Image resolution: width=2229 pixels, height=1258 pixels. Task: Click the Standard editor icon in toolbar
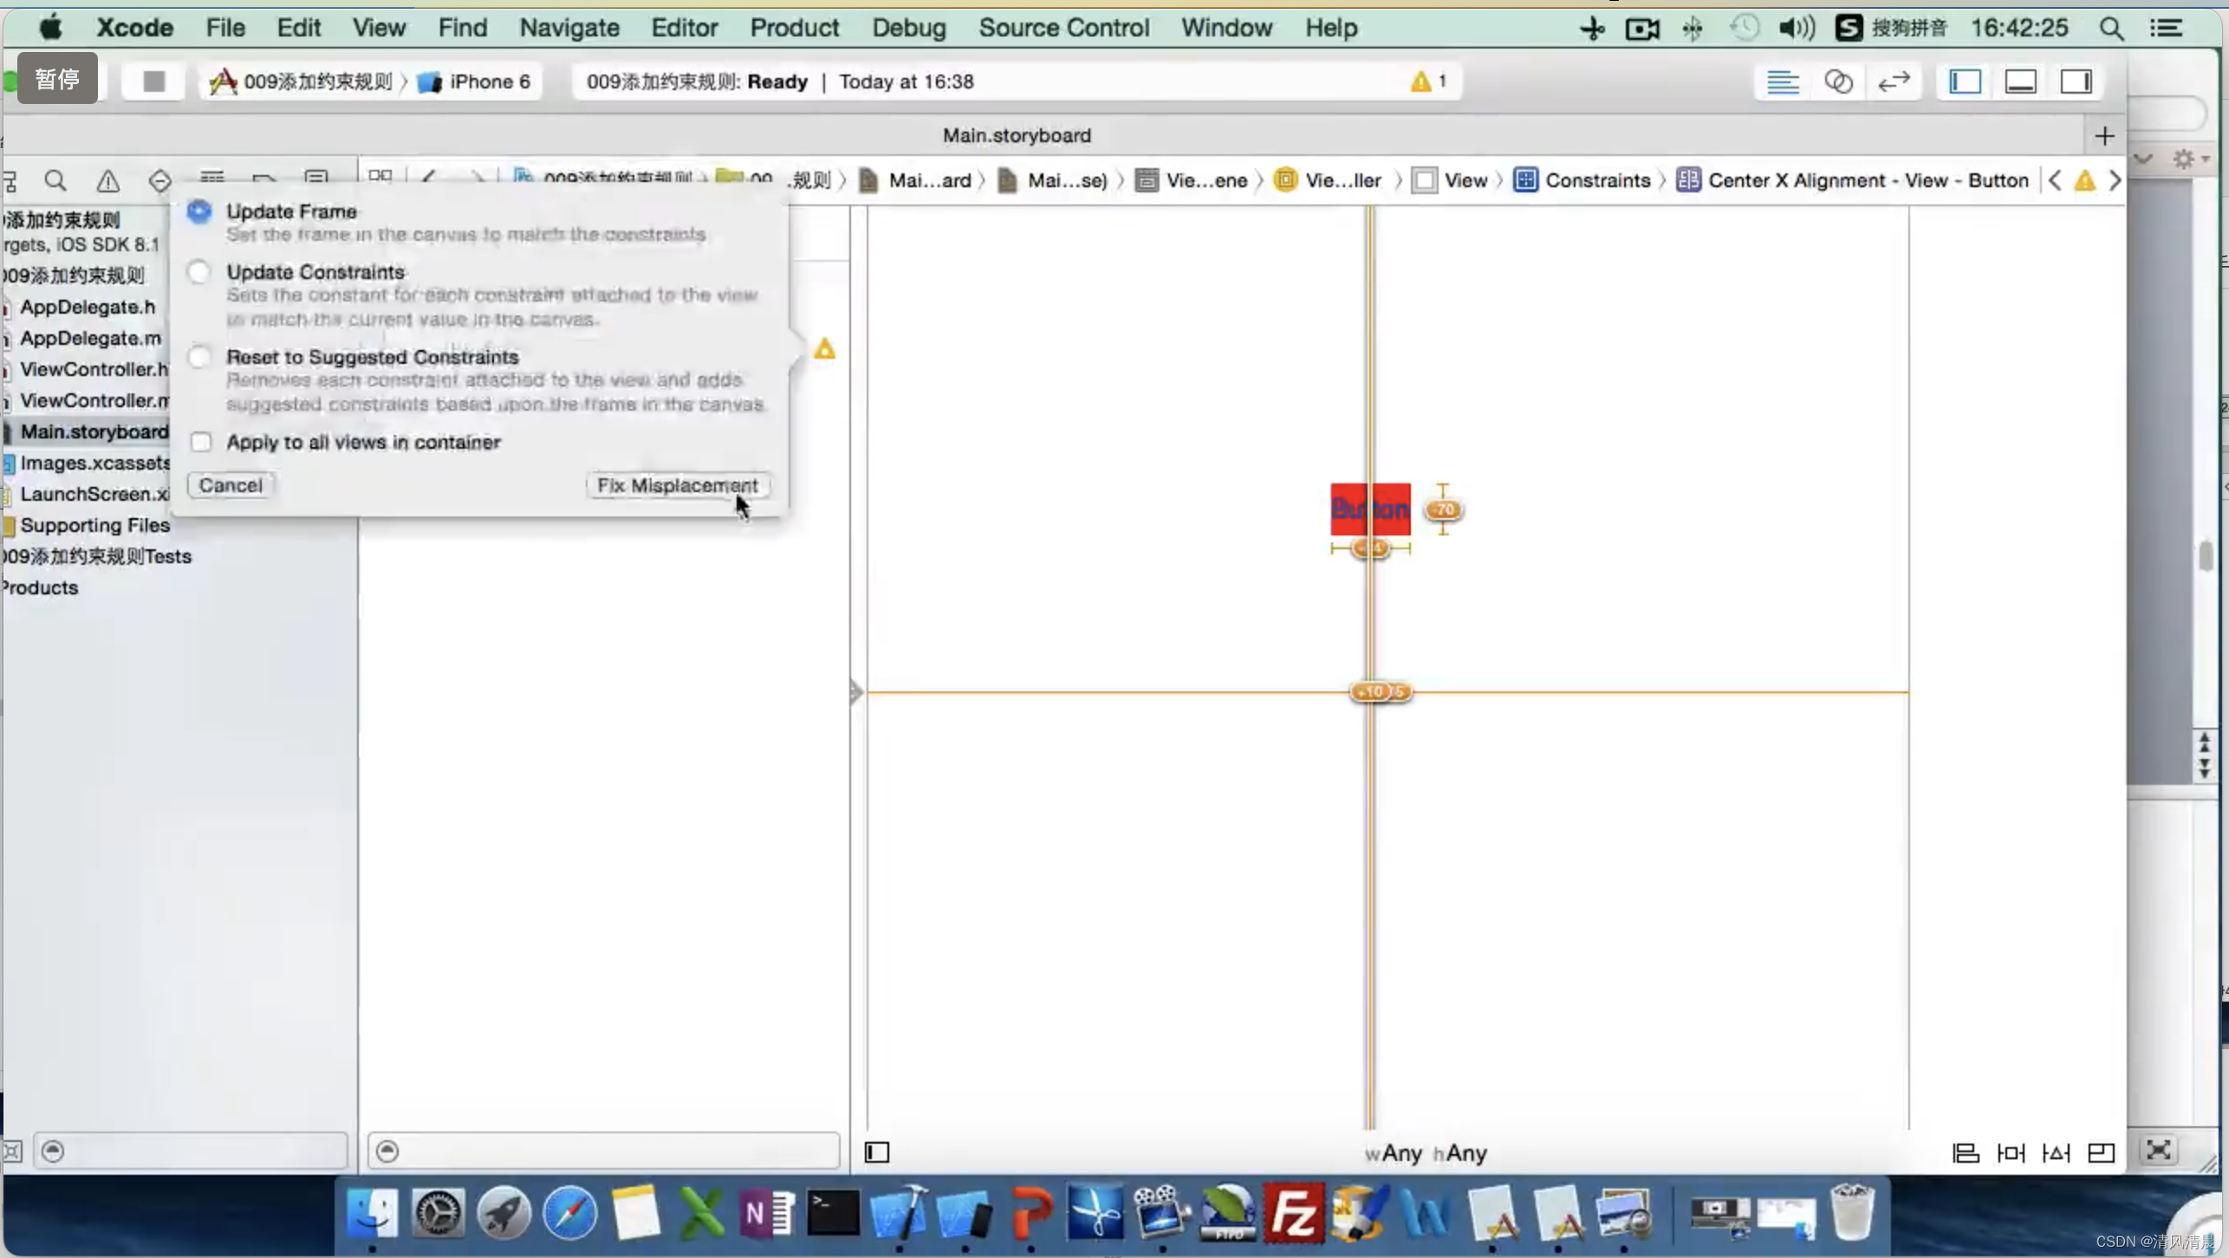point(1782,81)
